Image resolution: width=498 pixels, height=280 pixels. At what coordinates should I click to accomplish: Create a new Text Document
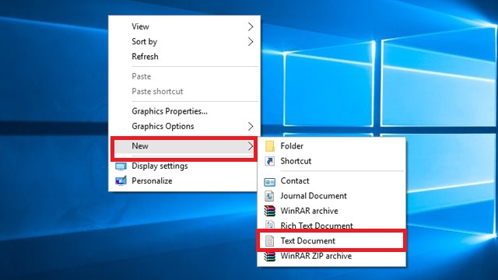click(x=331, y=241)
